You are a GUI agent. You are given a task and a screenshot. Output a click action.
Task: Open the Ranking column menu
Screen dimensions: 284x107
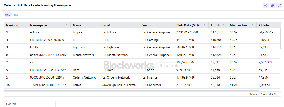coord(24,25)
